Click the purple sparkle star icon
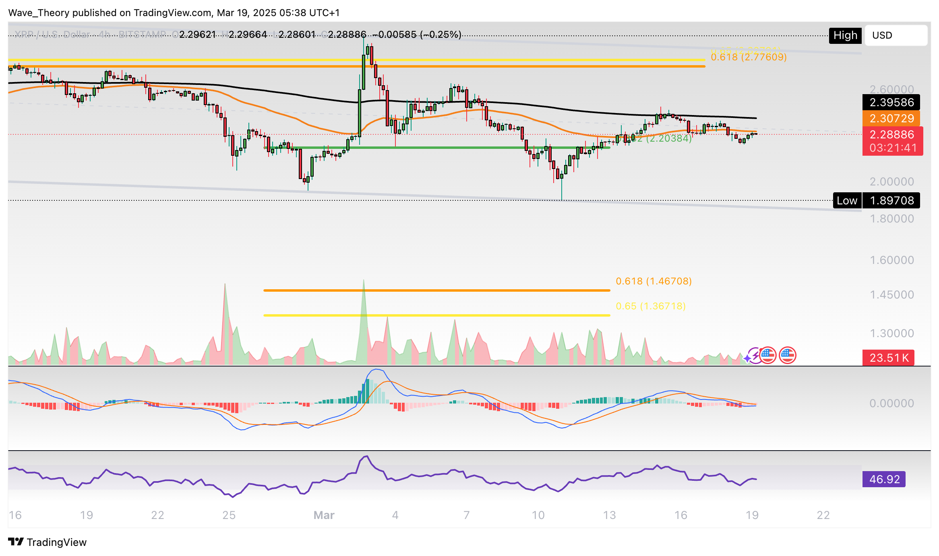 [748, 358]
